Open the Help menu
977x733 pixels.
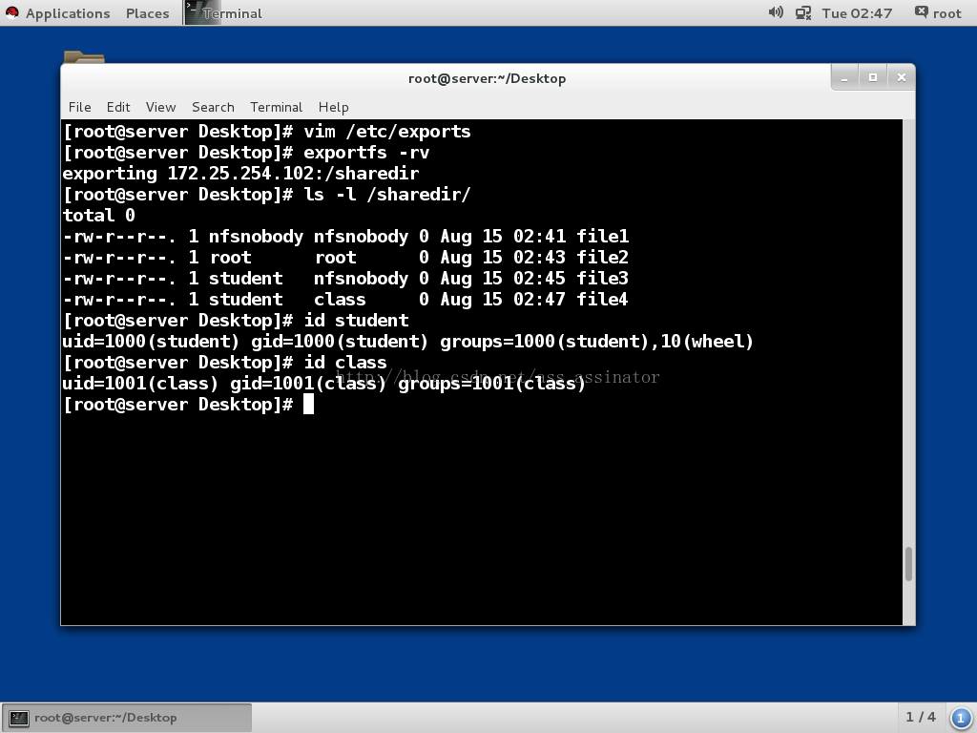tap(333, 107)
